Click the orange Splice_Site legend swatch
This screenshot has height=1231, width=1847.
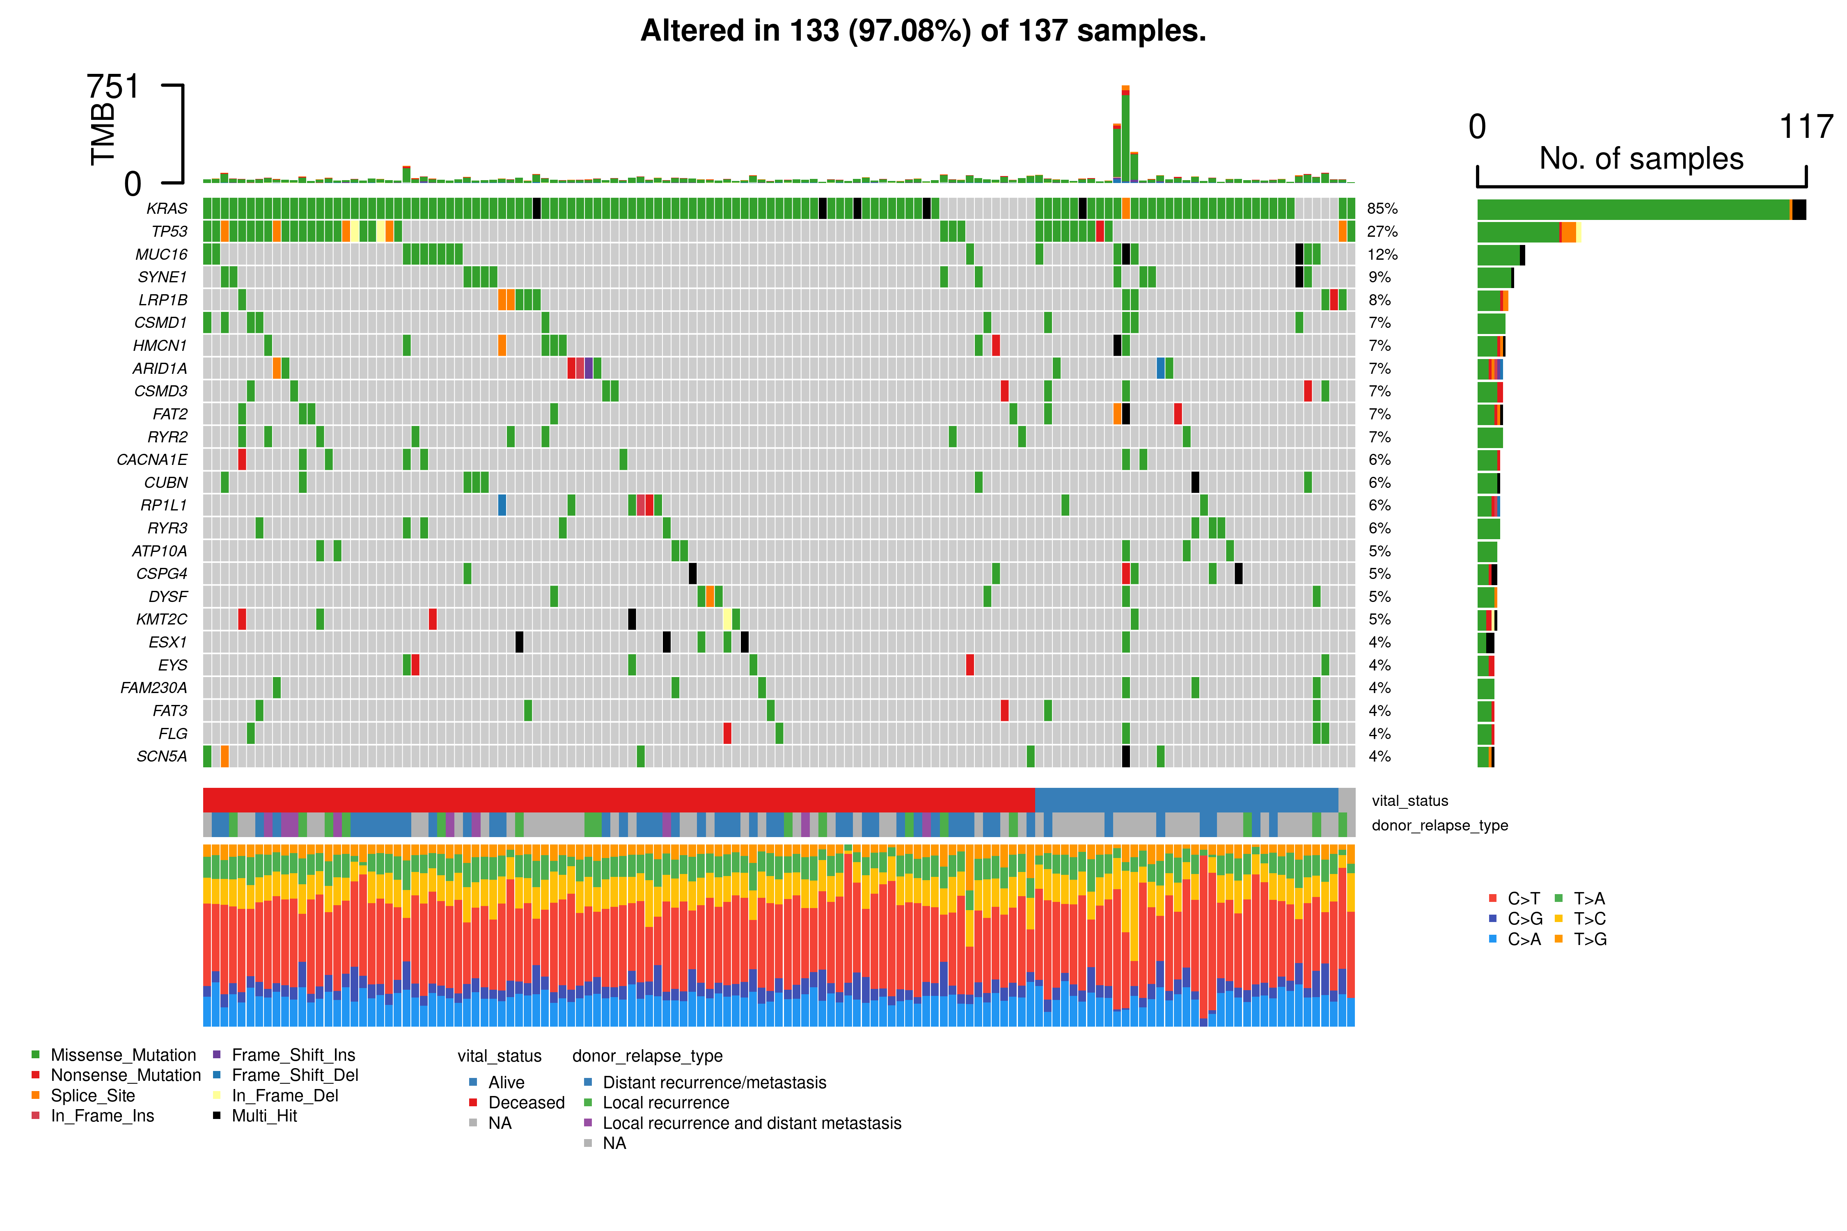[x=35, y=1095]
